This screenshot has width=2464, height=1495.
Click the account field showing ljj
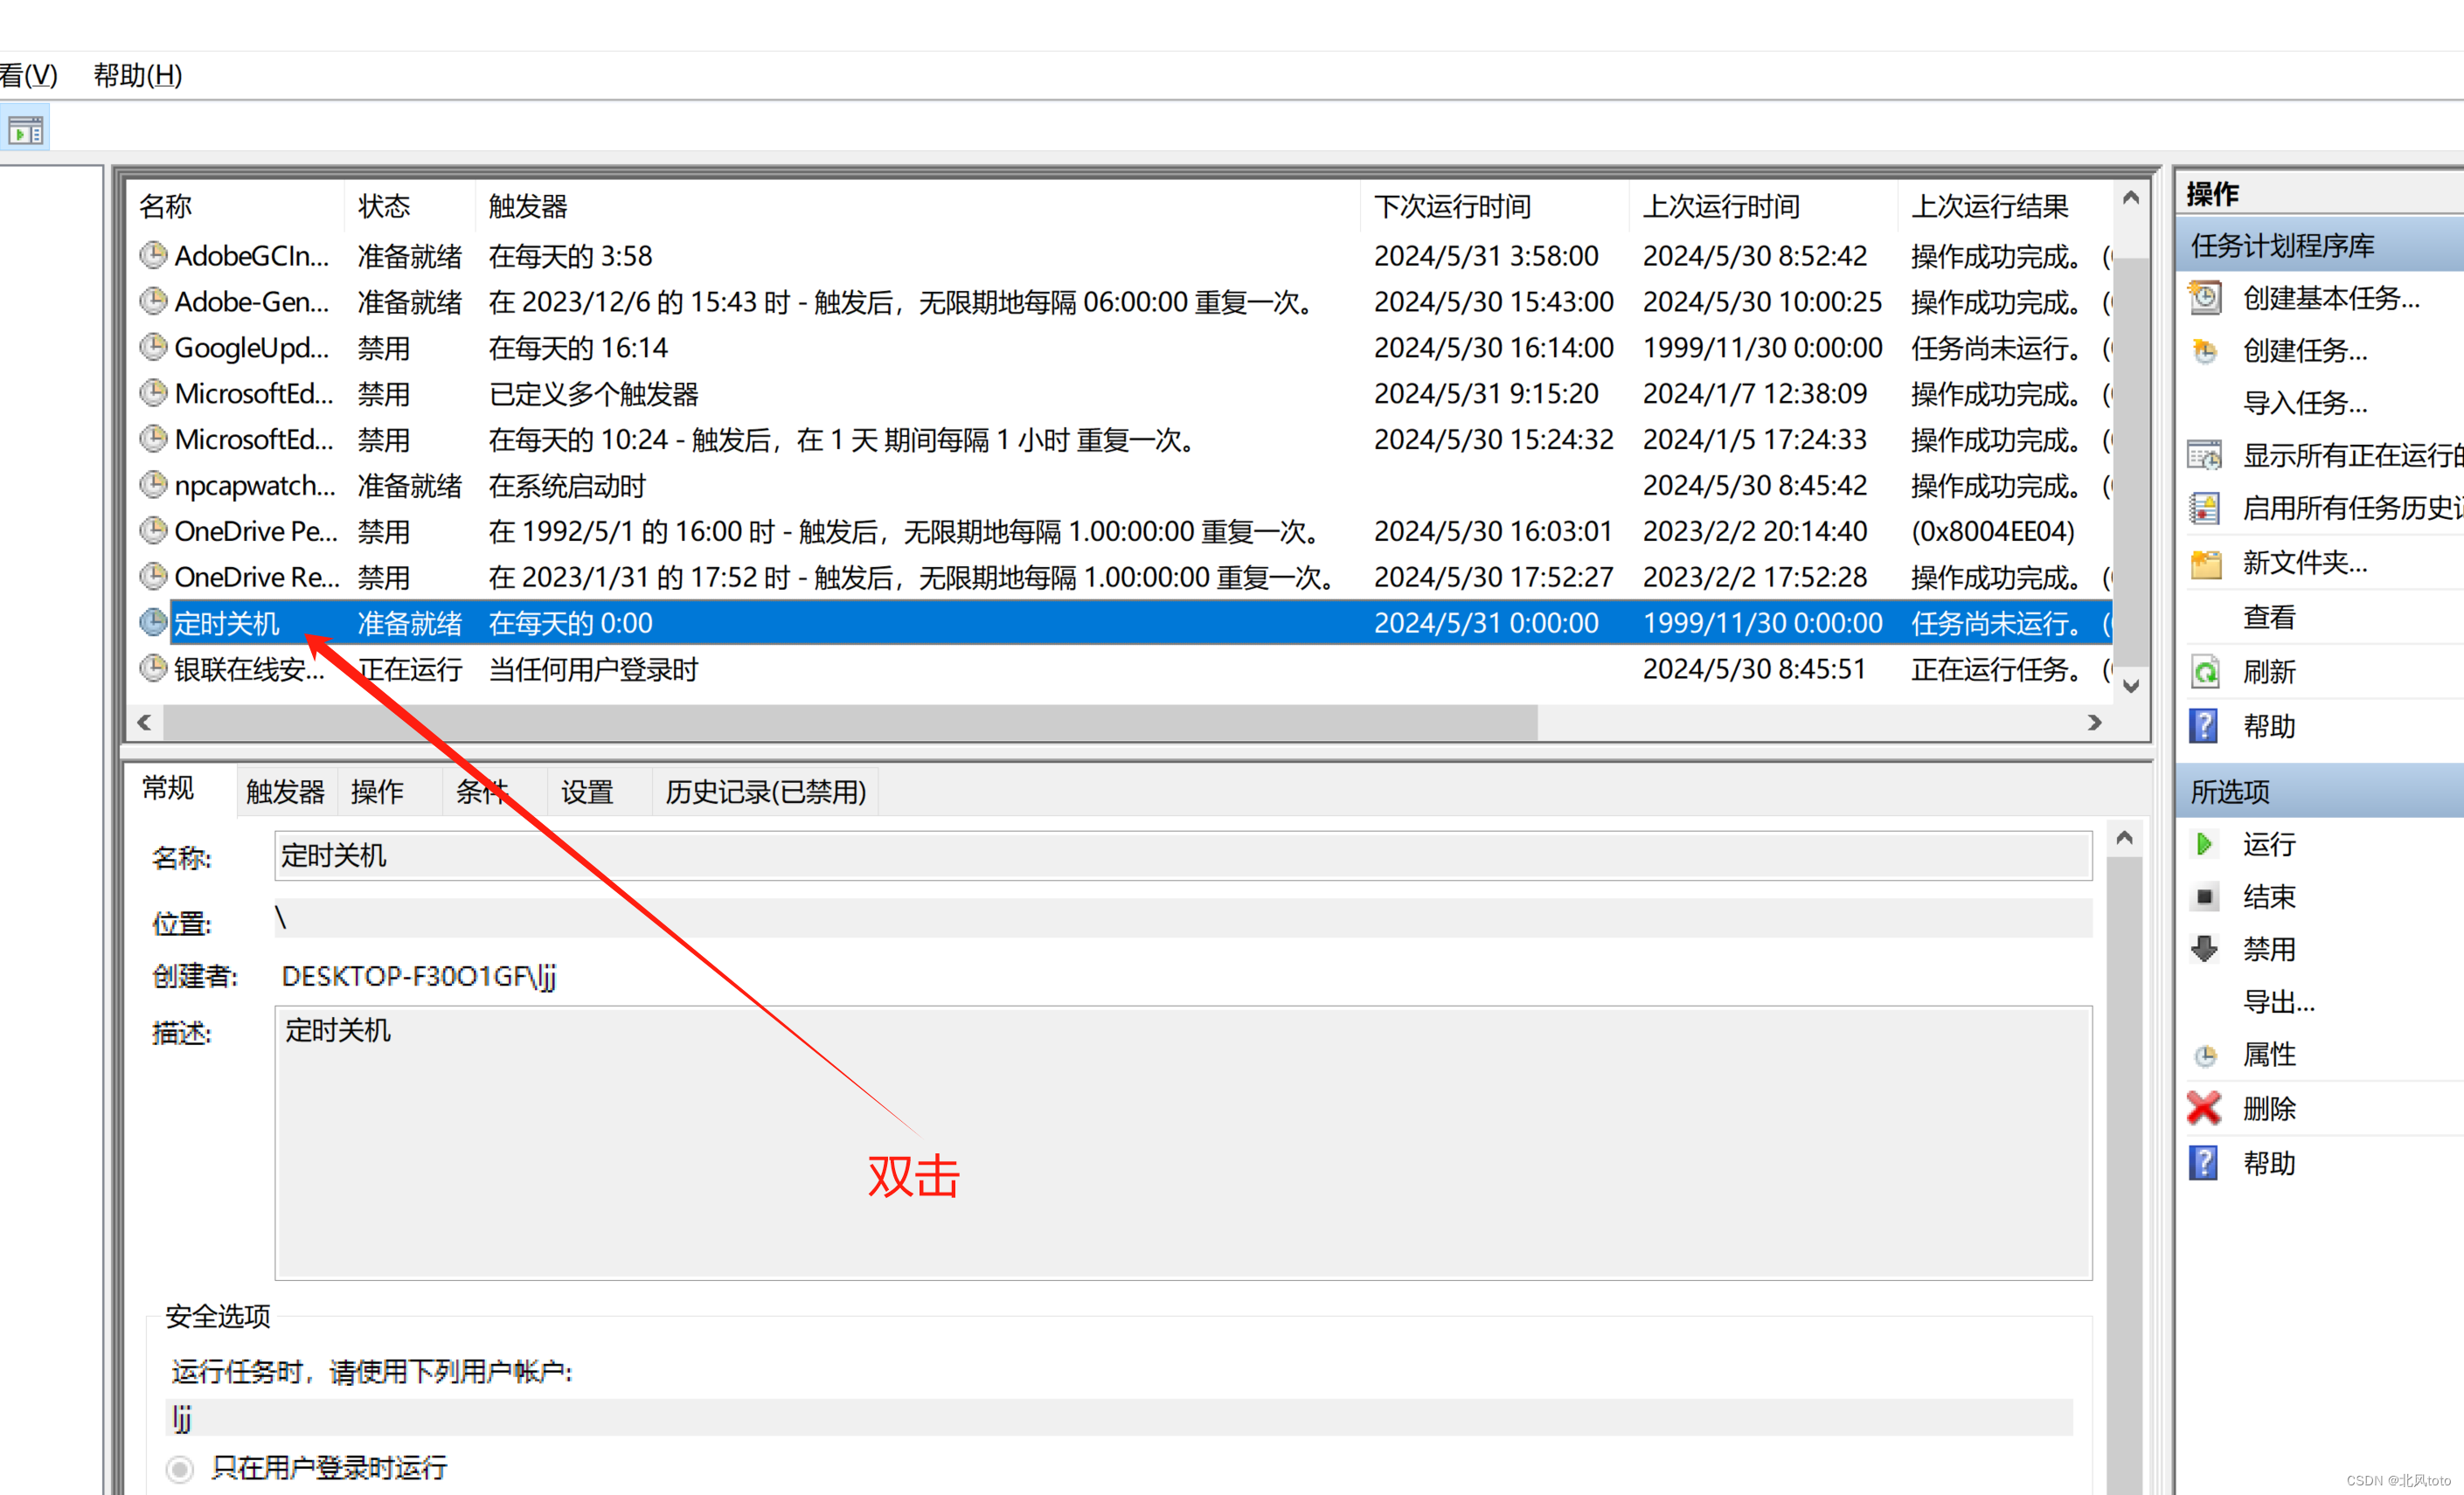[x=1118, y=1418]
